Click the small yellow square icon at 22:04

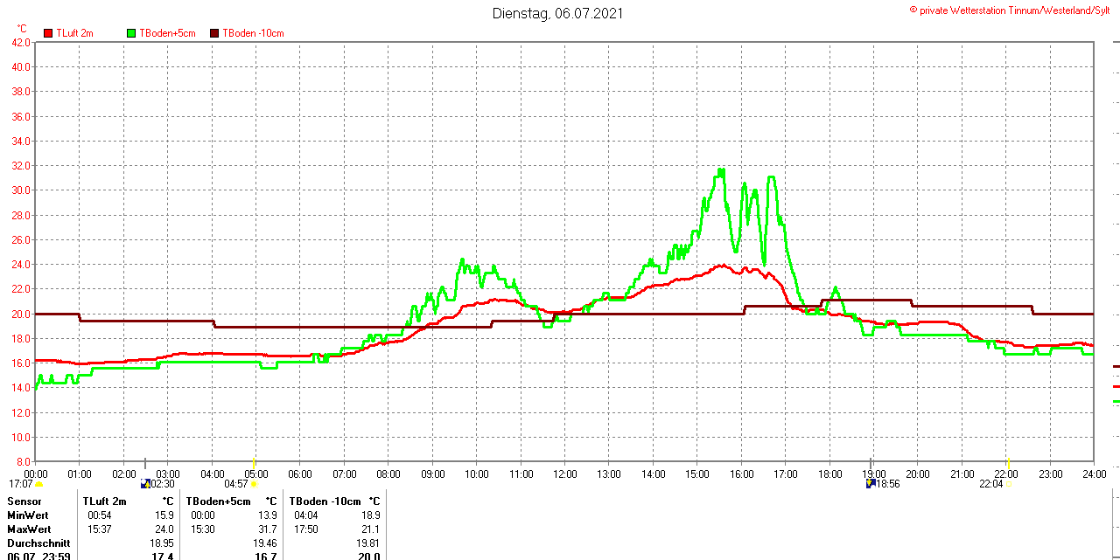pyautogui.click(x=1008, y=483)
